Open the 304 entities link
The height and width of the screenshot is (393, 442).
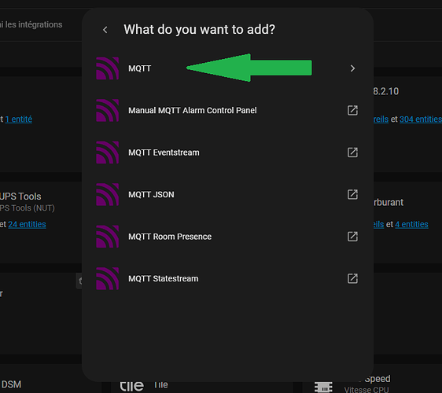421,119
